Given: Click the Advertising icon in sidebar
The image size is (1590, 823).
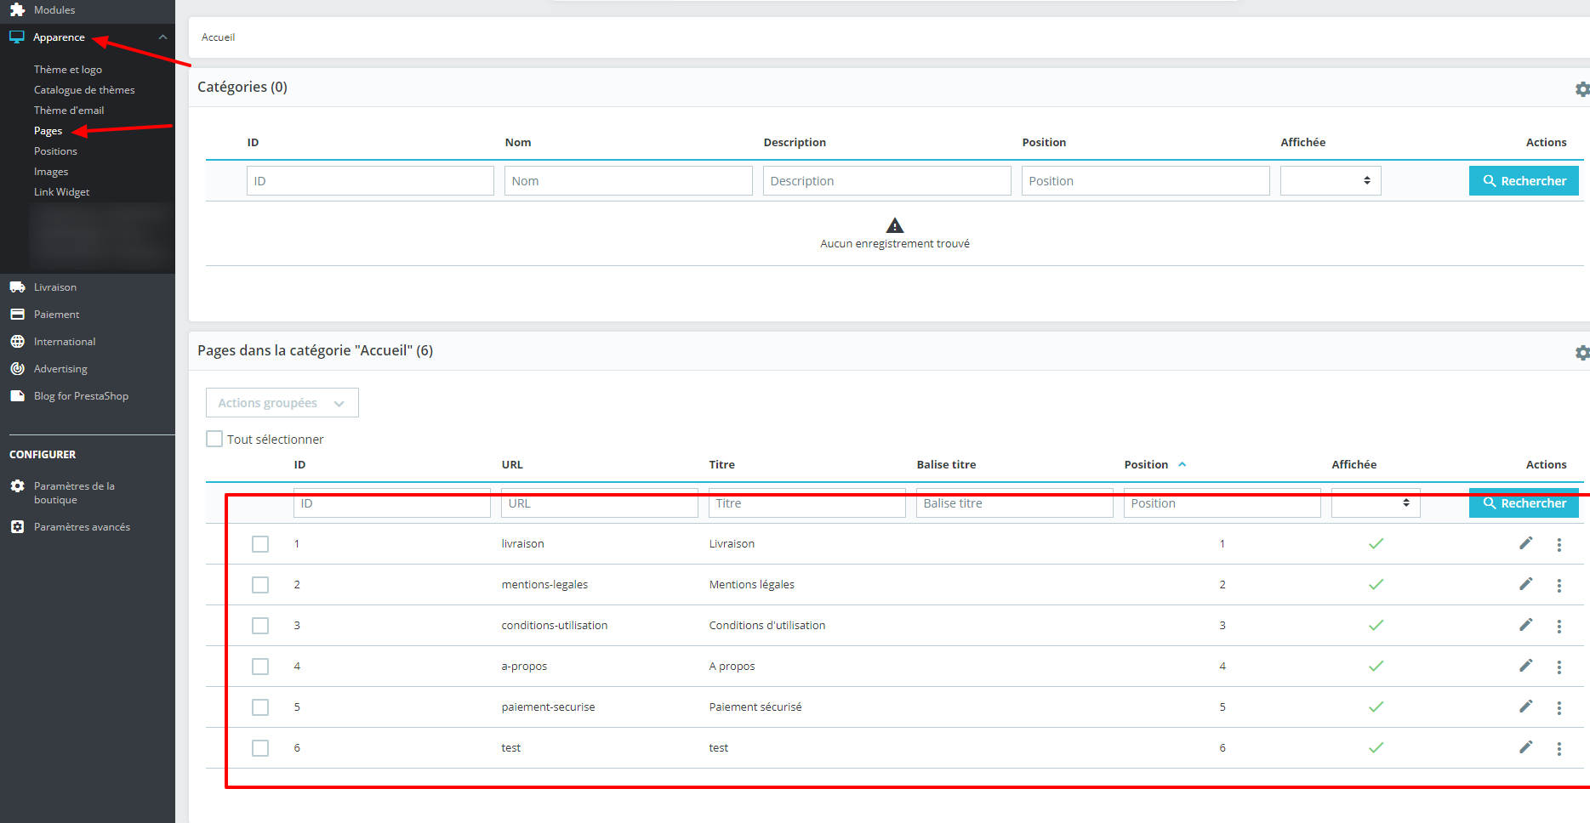Looking at the screenshot, I should click(x=17, y=369).
